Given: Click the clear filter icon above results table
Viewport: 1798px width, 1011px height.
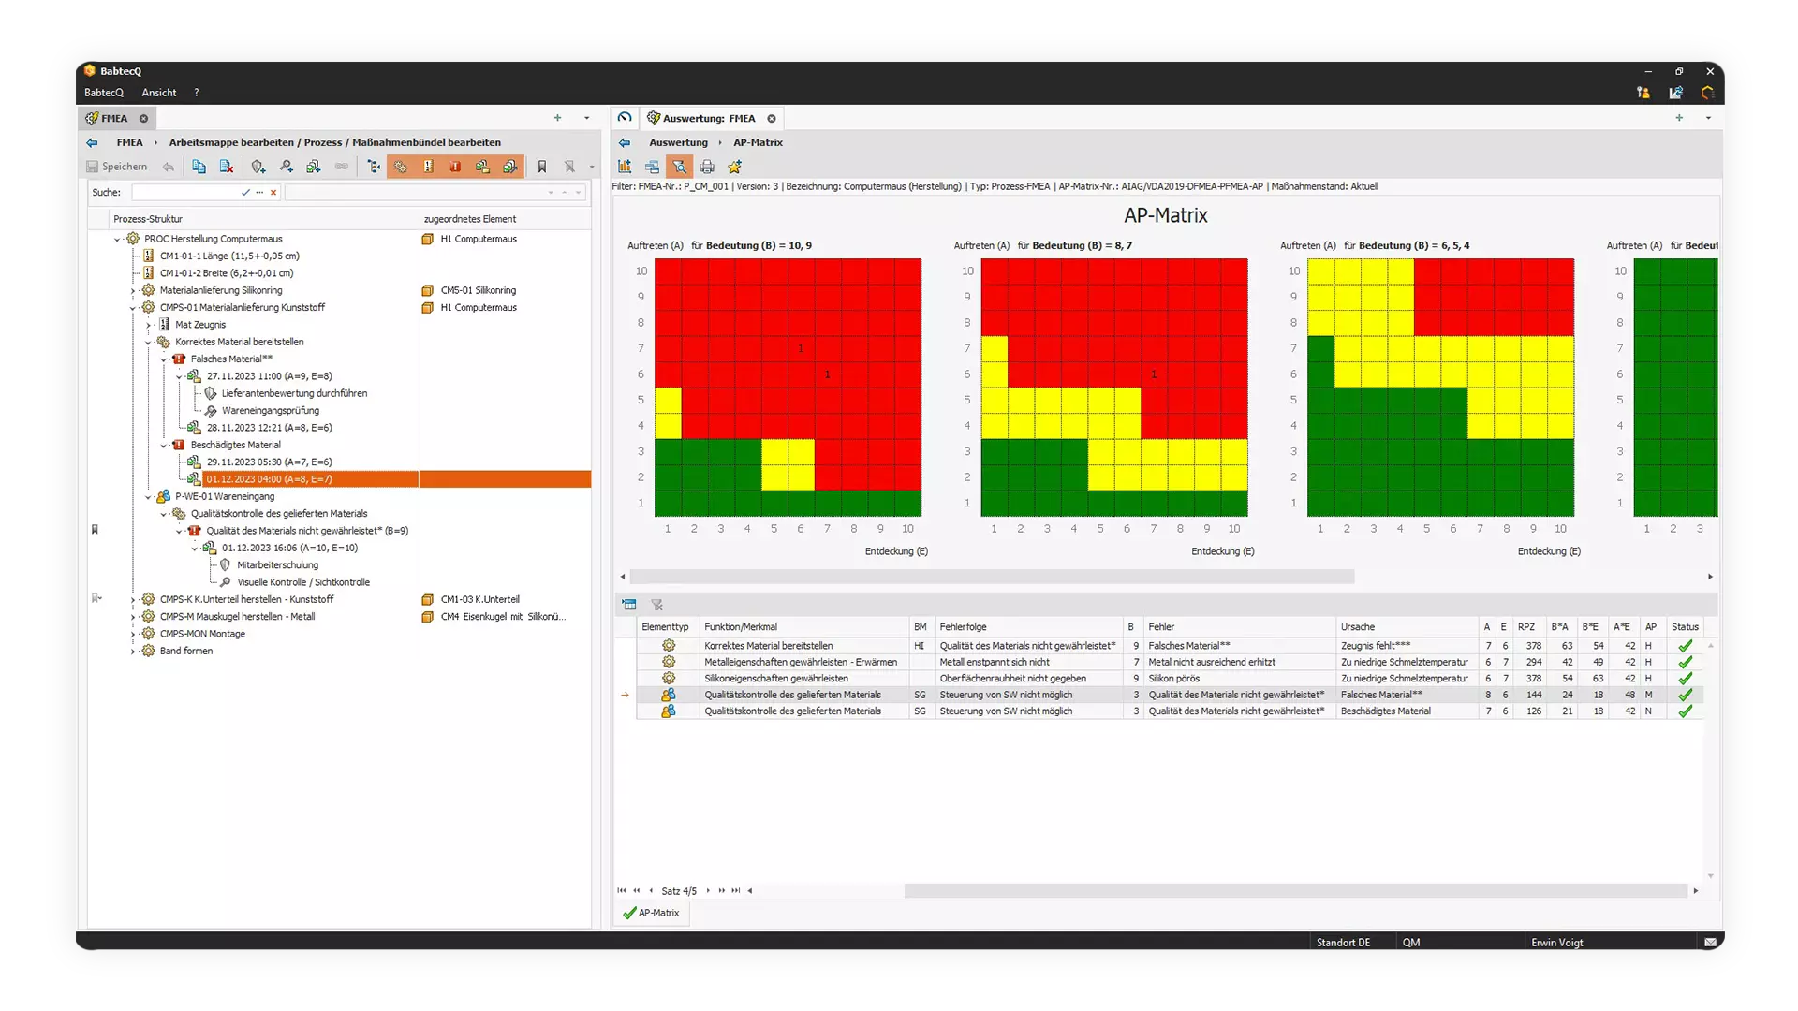Looking at the screenshot, I should point(656,605).
